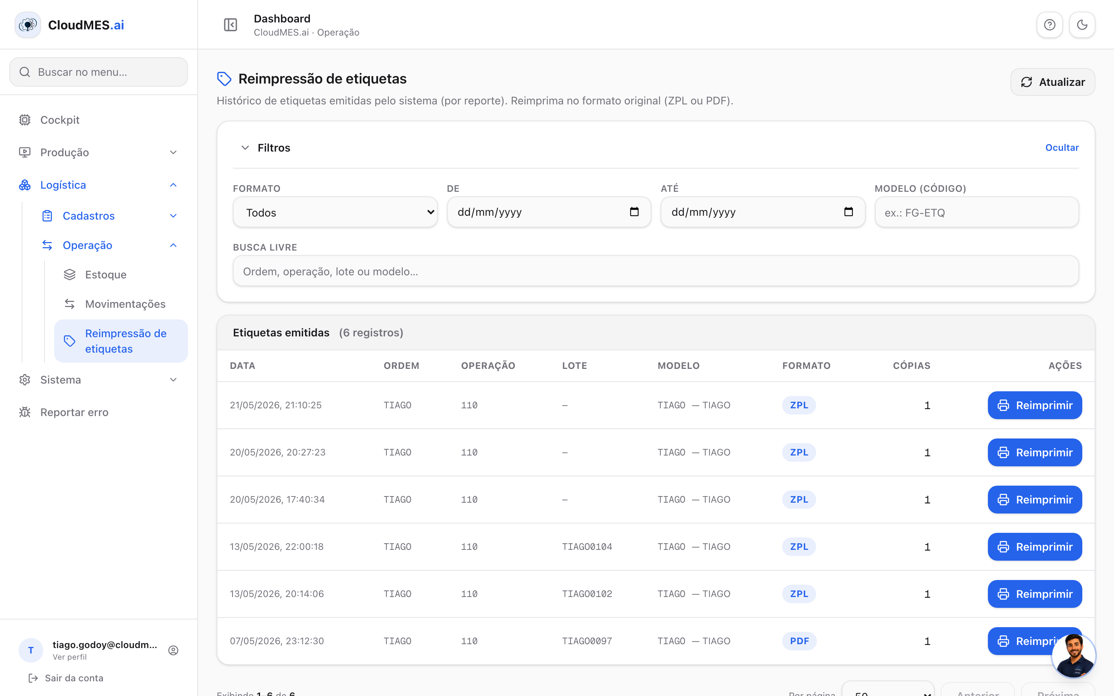Click the tag icon beside Reimpressão de etiquetas in sidebar
The width and height of the screenshot is (1114, 696).
coord(70,341)
